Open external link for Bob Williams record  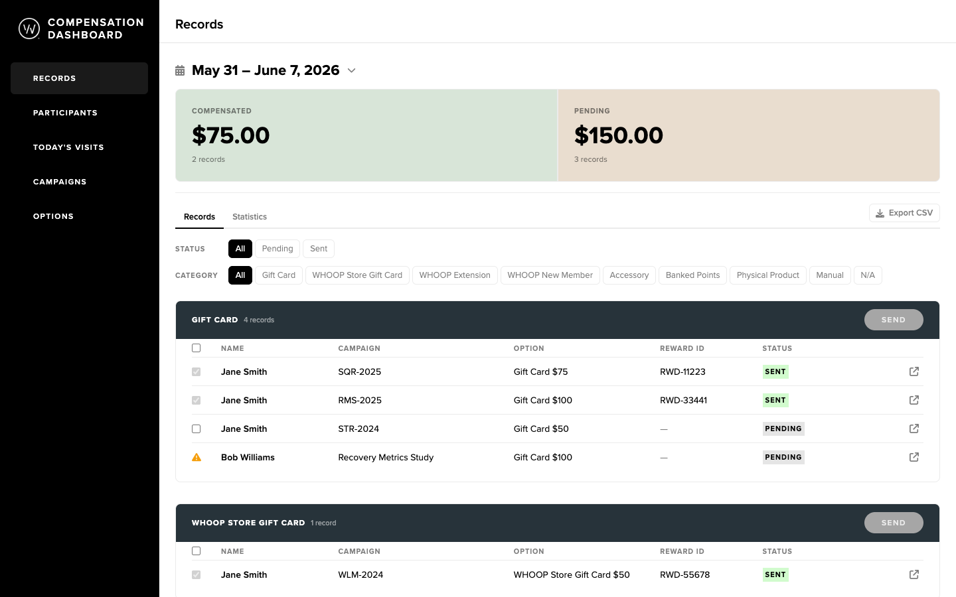pos(914,457)
